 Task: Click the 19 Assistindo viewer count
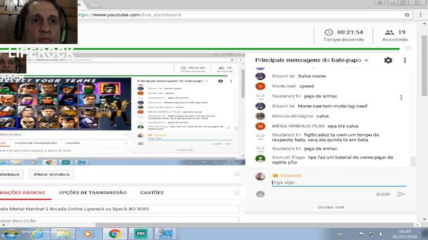click(395, 35)
